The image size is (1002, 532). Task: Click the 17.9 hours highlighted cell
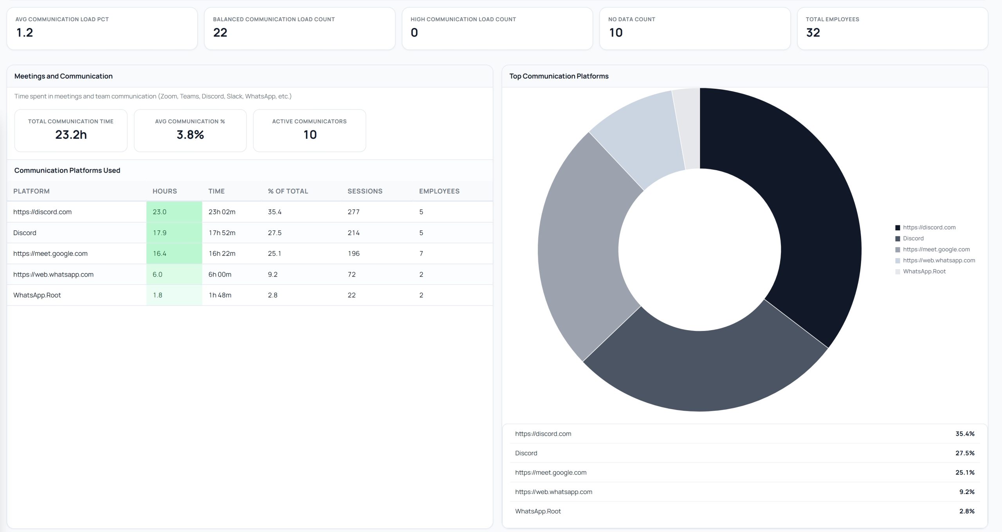174,233
